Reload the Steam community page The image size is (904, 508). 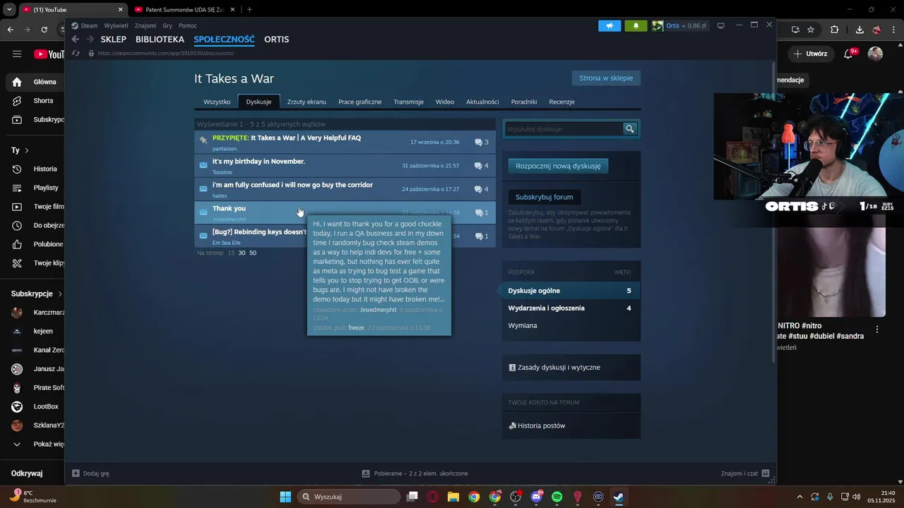(76, 53)
